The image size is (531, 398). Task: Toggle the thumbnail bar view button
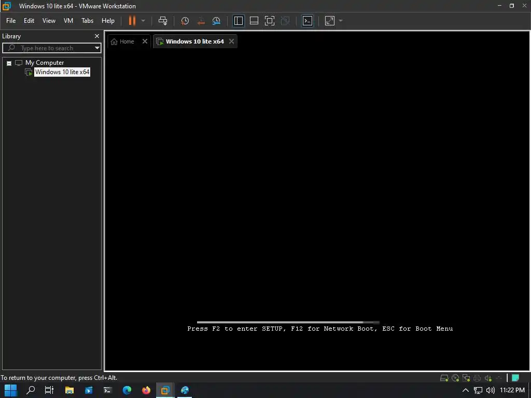tap(254, 21)
